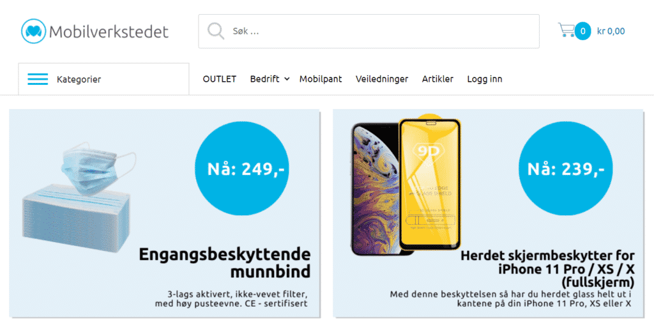The height and width of the screenshot is (327, 654).
Task: Expand the Bedrift dropdown arrow
Action: (x=287, y=79)
